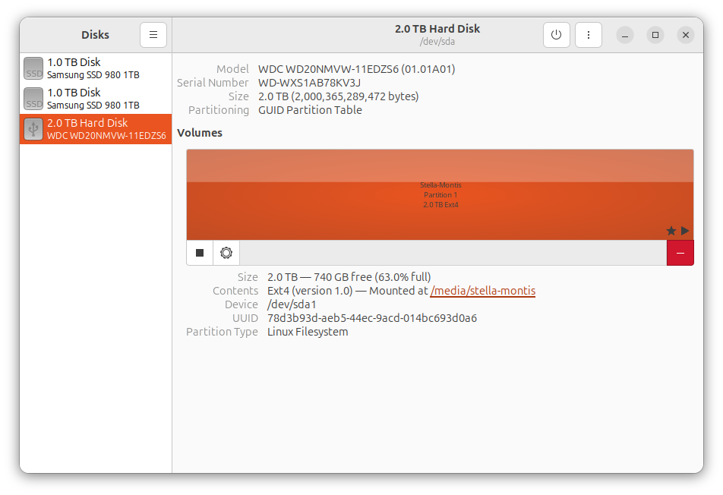Click the UUID 78d3b93d-aeb5-44ec-9acd-014bc693d0a6

372,318
